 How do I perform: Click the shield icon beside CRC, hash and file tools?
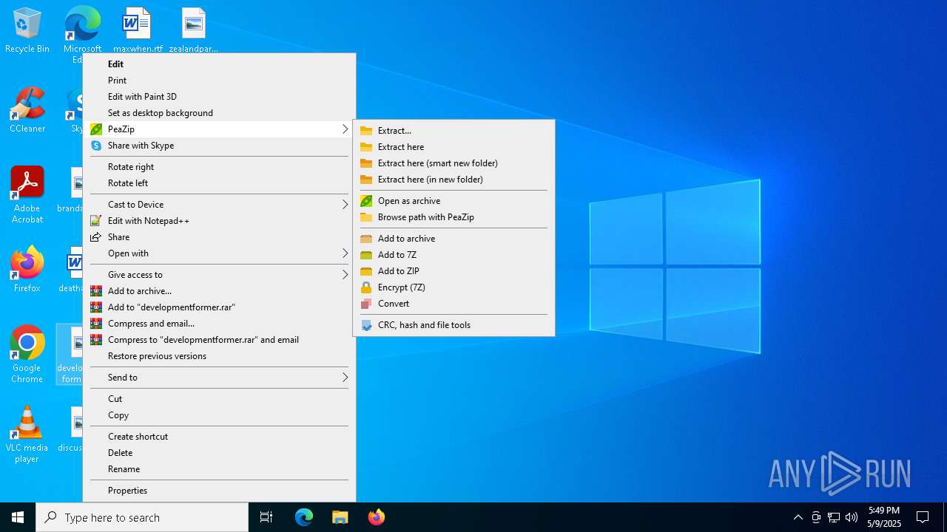coord(366,325)
